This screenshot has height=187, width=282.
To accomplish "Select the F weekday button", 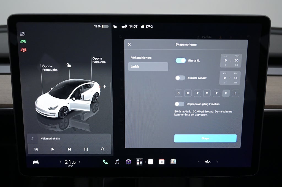I will (226, 93).
